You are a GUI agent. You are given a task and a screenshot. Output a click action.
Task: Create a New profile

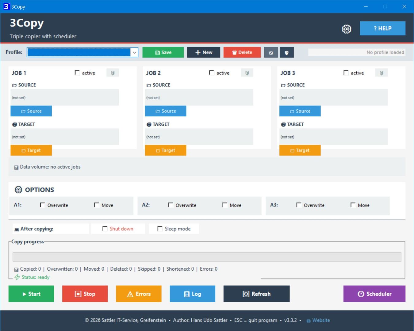[204, 52]
